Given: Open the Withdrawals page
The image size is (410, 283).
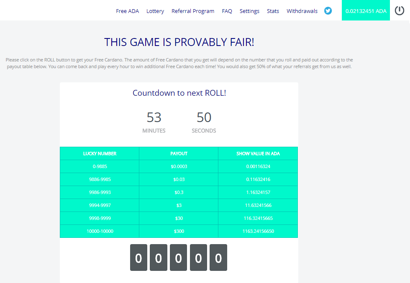Looking at the screenshot, I should click(302, 11).
